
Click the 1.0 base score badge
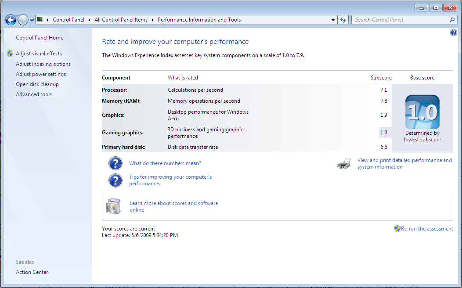422,112
